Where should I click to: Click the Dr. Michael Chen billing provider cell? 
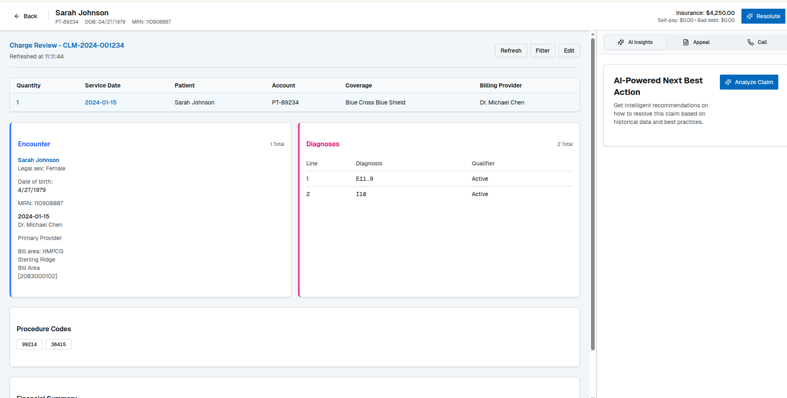(x=502, y=102)
